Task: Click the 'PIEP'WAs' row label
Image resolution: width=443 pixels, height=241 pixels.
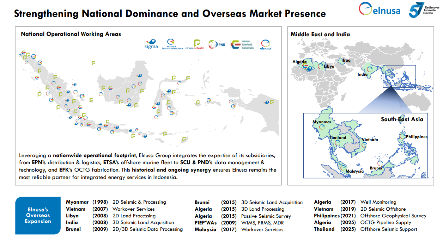Action: pos(206,223)
